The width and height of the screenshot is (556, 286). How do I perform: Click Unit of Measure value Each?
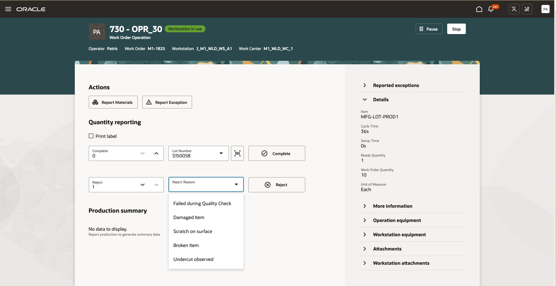pos(366,189)
